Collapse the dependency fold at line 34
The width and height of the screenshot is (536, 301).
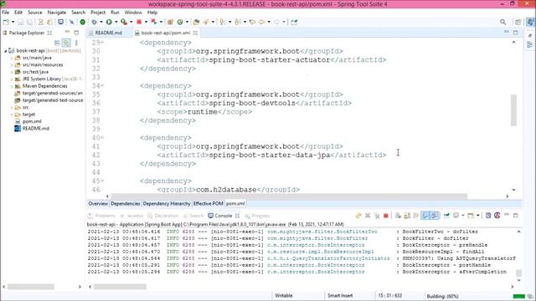(102, 86)
